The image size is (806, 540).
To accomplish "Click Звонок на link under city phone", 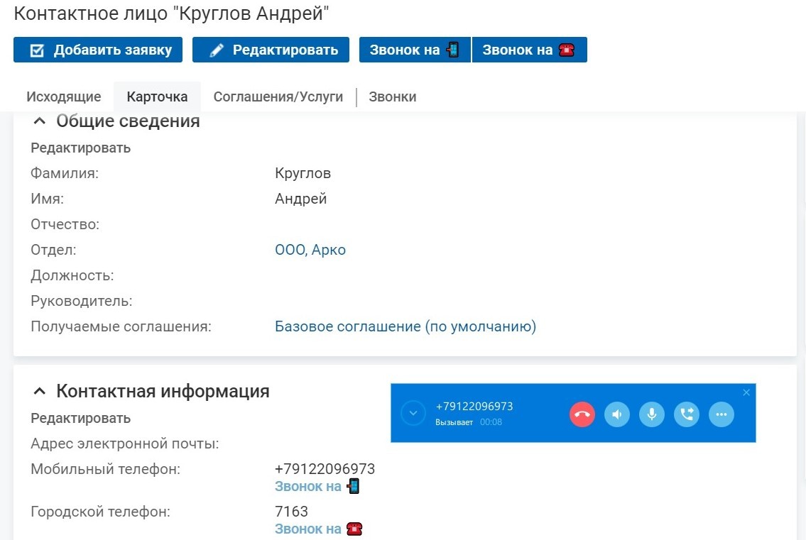I will click(318, 529).
